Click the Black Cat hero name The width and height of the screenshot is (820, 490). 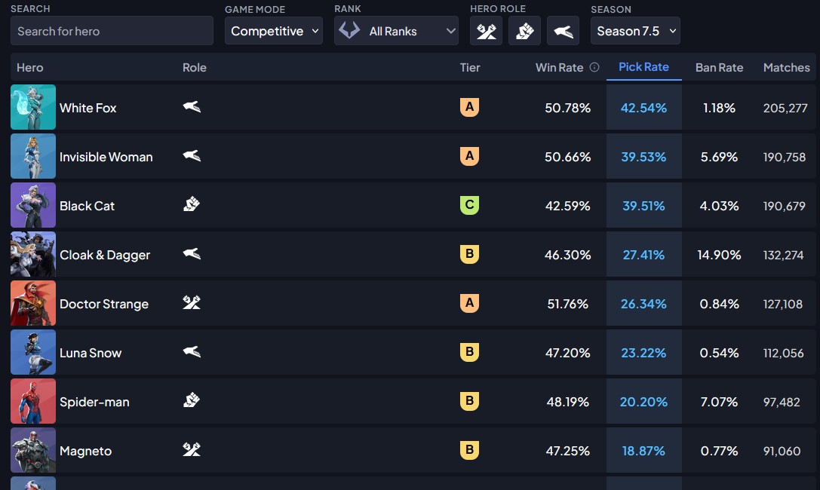tap(87, 206)
